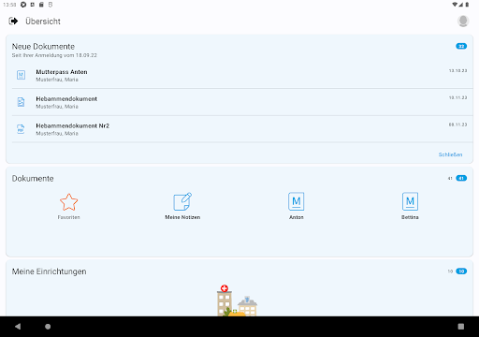Tap the Android home circle button

(48, 327)
